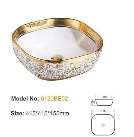Click the 415 width label on top view
134x137 pixels.
[x=103, y=111]
